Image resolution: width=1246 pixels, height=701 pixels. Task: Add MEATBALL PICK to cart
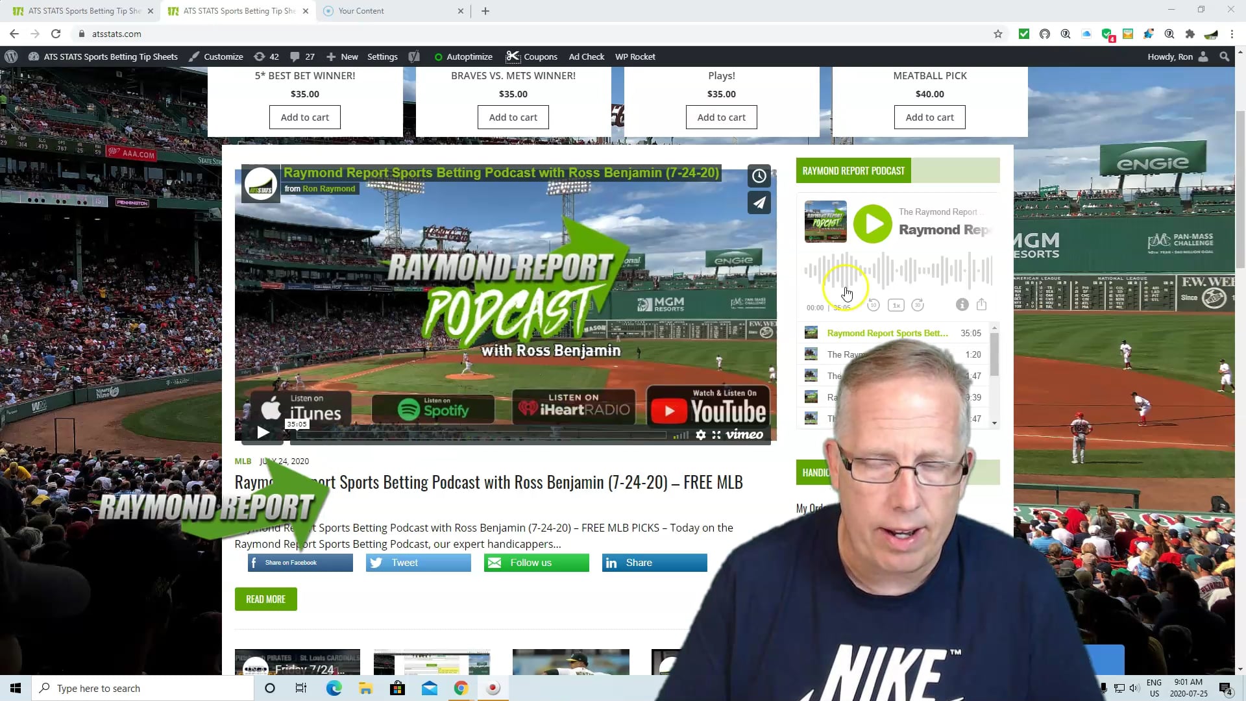click(929, 117)
